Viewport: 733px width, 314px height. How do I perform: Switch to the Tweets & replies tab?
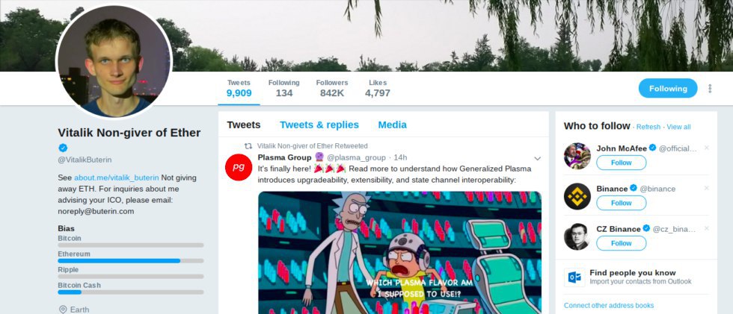[x=319, y=125]
